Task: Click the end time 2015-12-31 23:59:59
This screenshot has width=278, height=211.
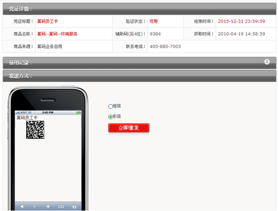Action: click(x=241, y=21)
